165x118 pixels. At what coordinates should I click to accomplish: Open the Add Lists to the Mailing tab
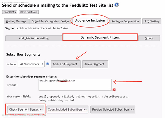(34, 38)
